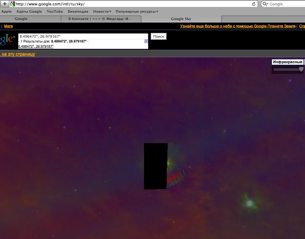305x239 pixels.
Task: Switch to the В Контакте tab
Action: pyautogui.click(x=100, y=19)
